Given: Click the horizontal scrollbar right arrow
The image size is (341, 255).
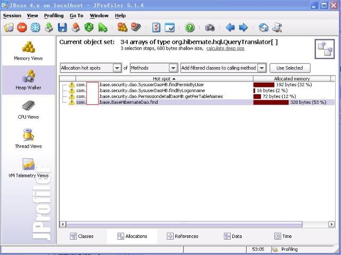Looking at the screenshot, I should (331, 224).
